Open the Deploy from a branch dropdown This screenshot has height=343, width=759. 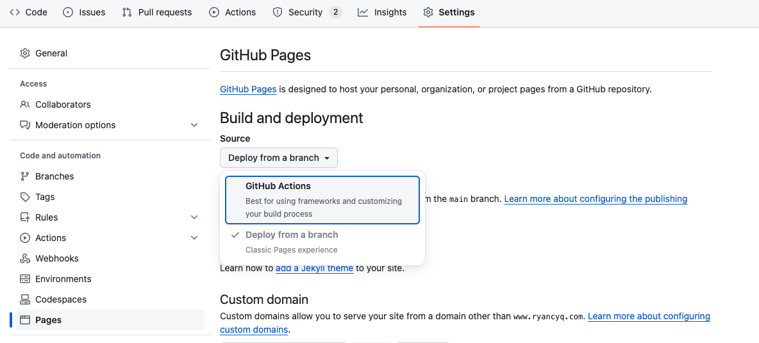tap(279, 158)
